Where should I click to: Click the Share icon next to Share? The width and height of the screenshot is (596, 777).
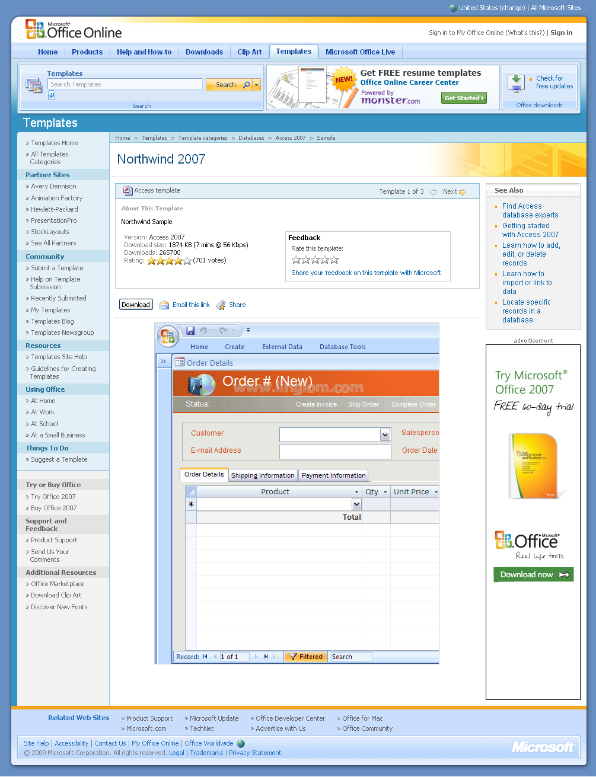click(x=221, y=305)
